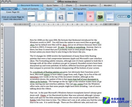Screen dimensions: 132x107
Task: Insert the third plain white cover page
Action: (51, 16)
